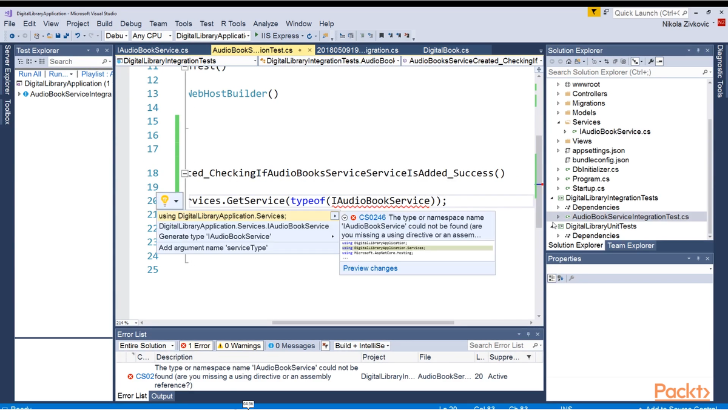728x410 pixels.
Task: Click the Categorized icon in Properties panel
Action: tap(551, 278)
